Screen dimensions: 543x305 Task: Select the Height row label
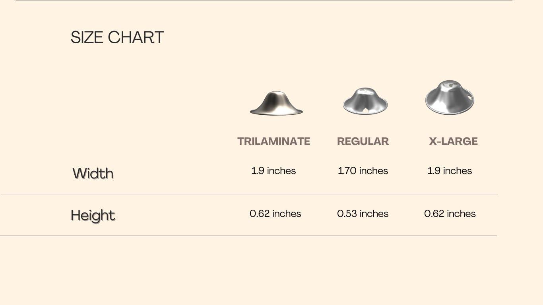93,215
